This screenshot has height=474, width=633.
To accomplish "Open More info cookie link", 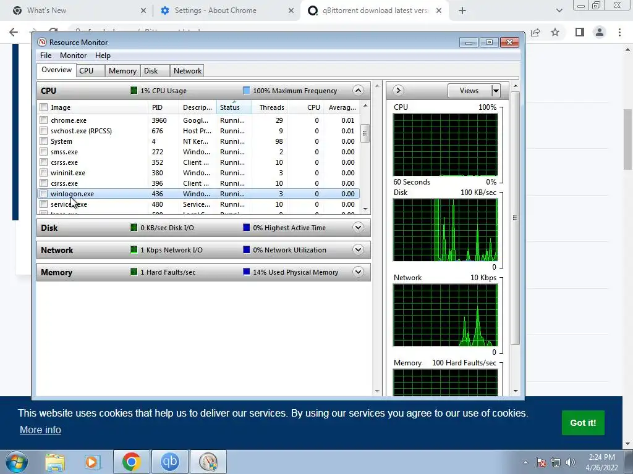I will click(x=40, y=430).
